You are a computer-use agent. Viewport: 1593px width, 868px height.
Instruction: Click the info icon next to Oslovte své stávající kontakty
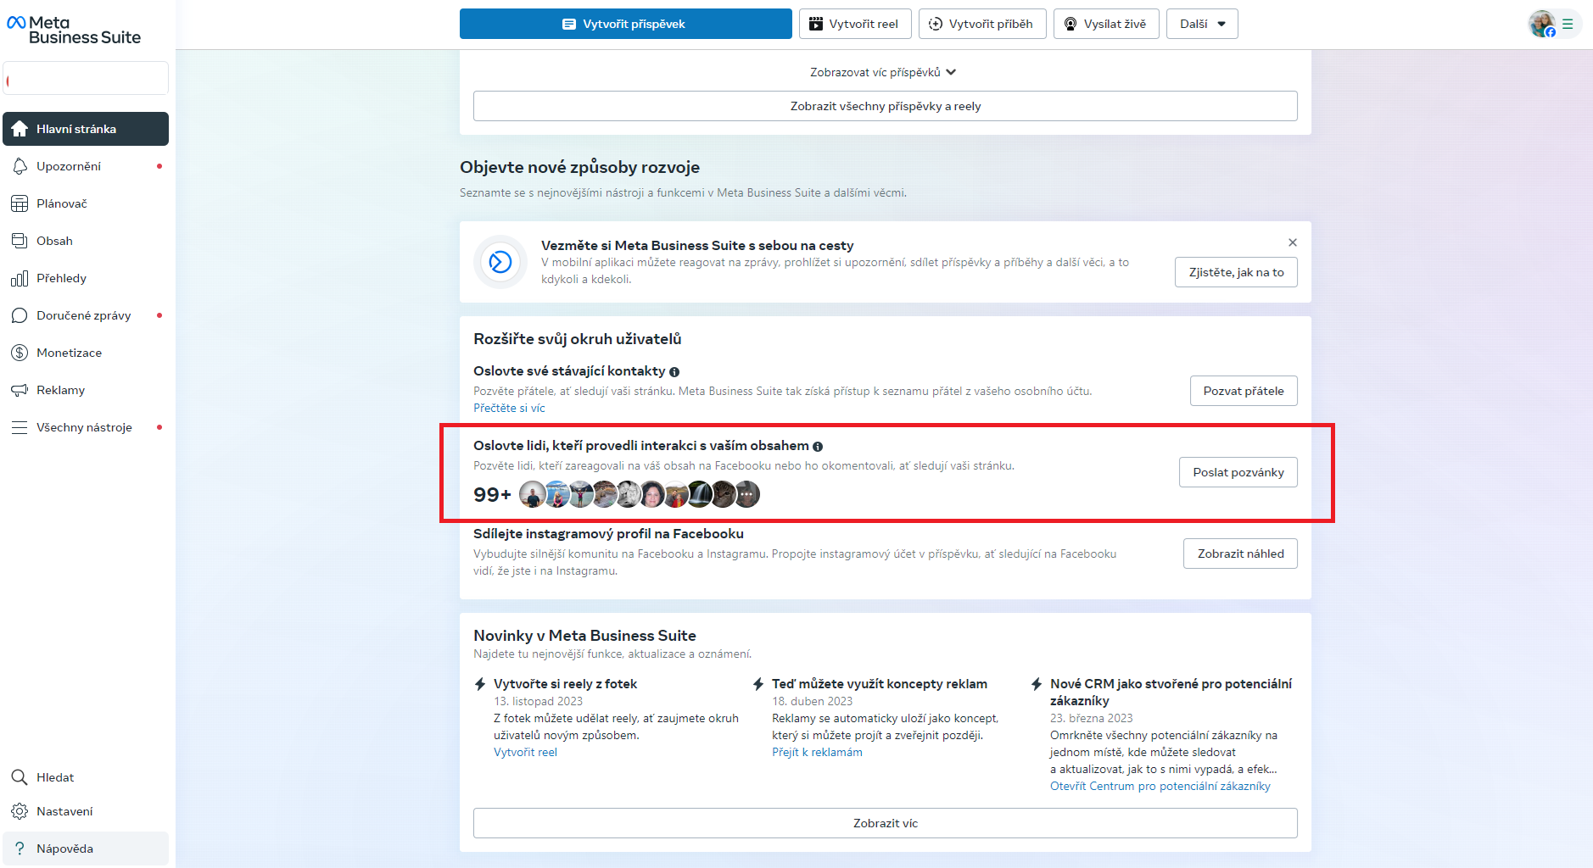coord(674,372)
